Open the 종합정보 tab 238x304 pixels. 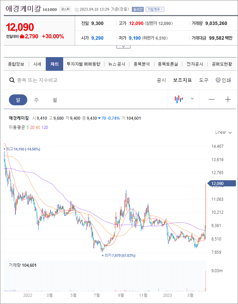(16, 64)
